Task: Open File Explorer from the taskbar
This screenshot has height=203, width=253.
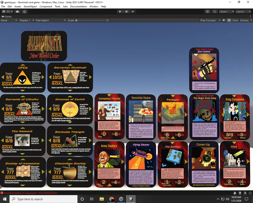Action: point(102,199)
